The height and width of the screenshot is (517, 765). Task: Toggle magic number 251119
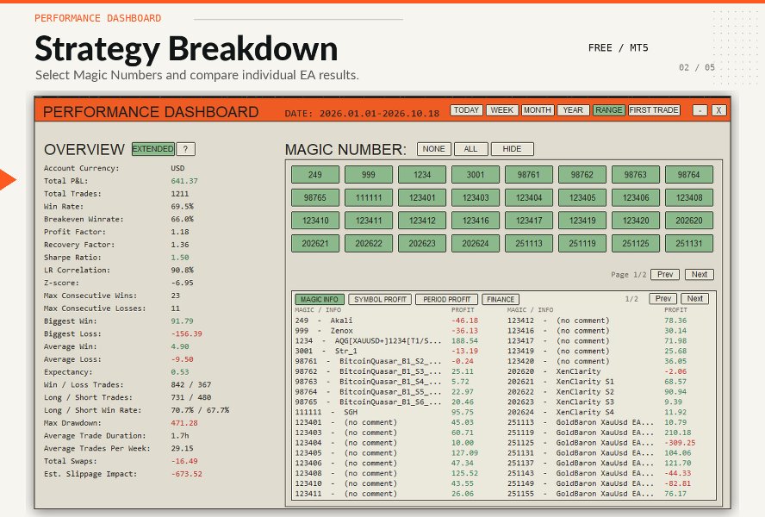click(582, 244)
